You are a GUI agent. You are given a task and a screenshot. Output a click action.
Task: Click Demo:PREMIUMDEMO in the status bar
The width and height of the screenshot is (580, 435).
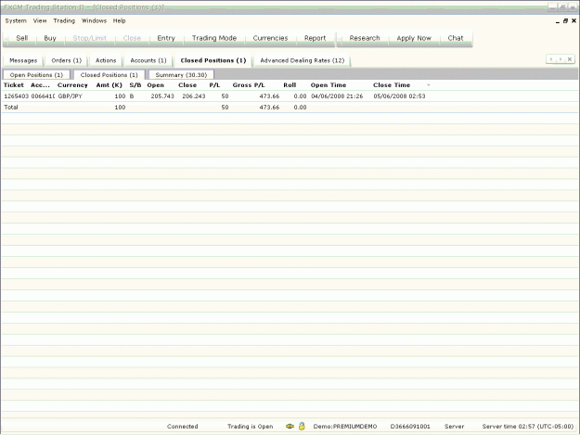pos(345,426)
